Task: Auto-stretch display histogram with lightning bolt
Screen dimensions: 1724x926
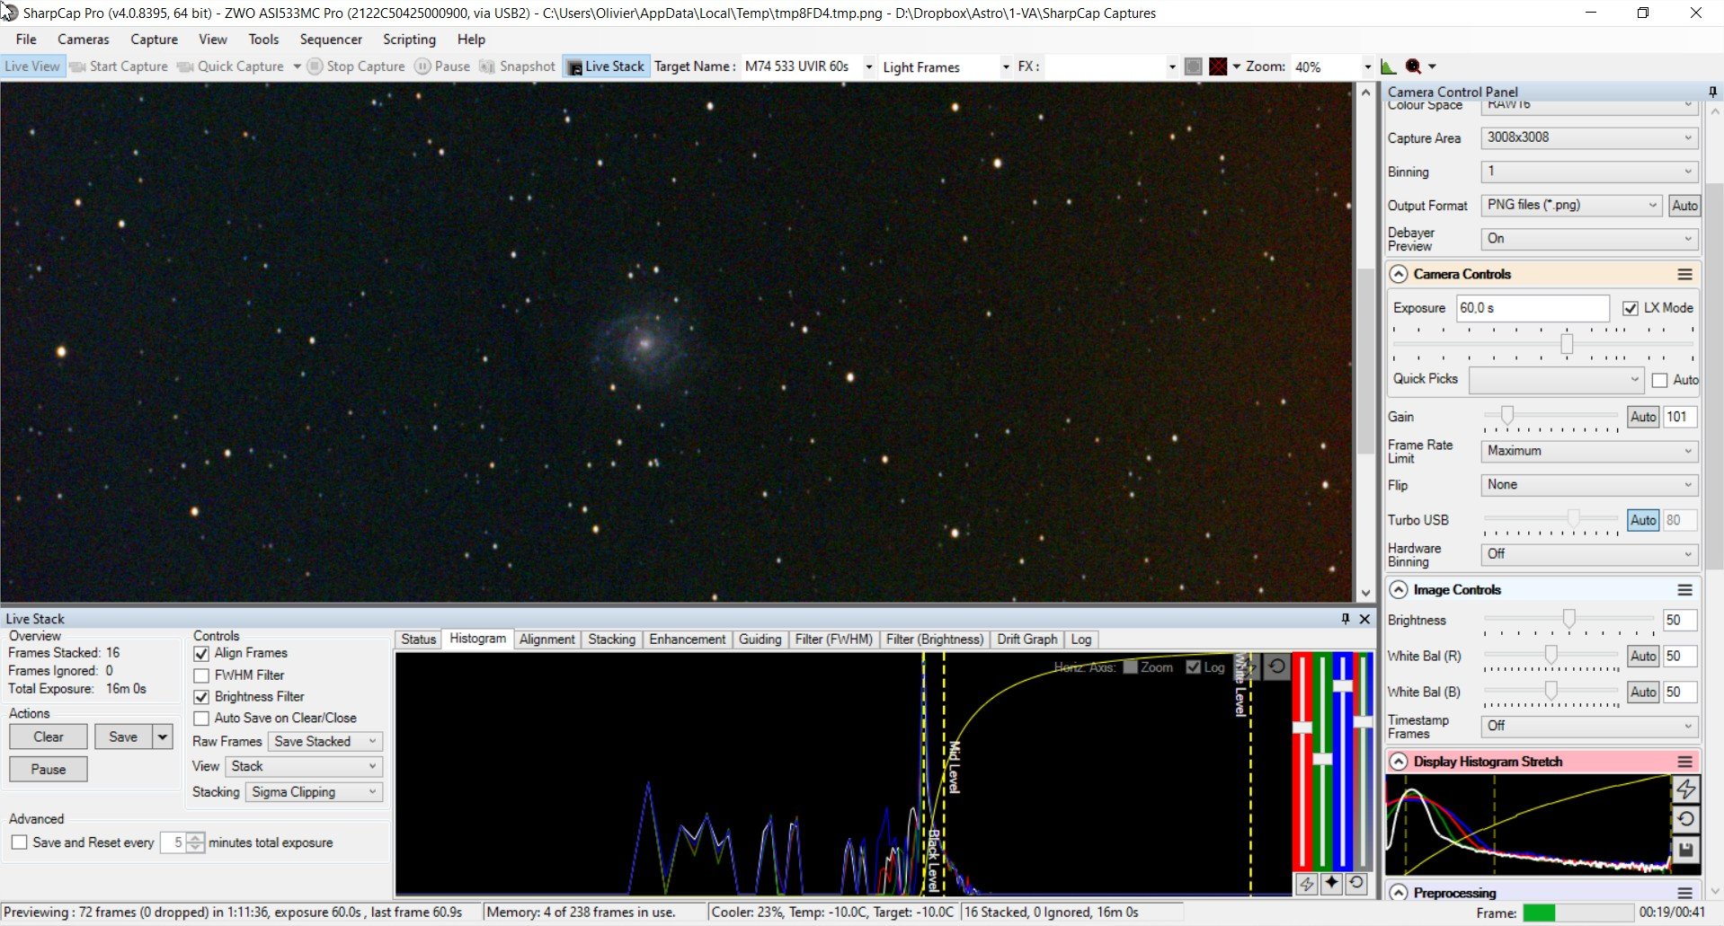Action: pyautogui.click(x=1685, y=789)
